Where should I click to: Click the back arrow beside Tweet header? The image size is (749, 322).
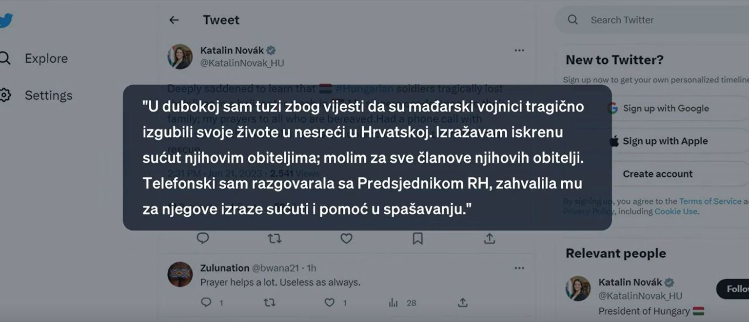[174, 20]
